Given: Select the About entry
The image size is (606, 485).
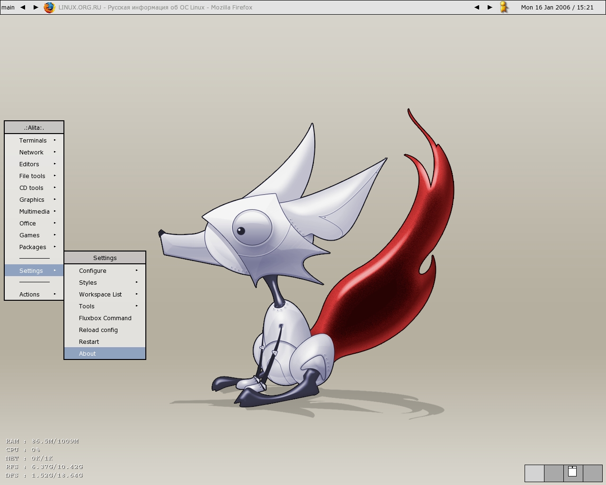Looking at the screenshot, I should coord(105,353).
